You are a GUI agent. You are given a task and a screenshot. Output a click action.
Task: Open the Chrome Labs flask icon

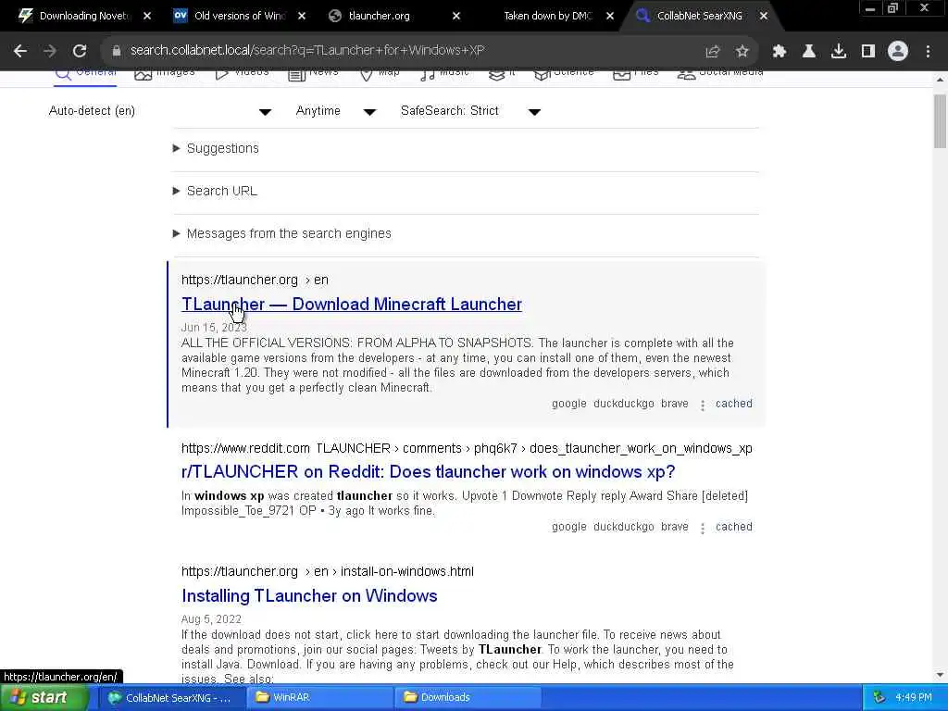coord(809,52)
